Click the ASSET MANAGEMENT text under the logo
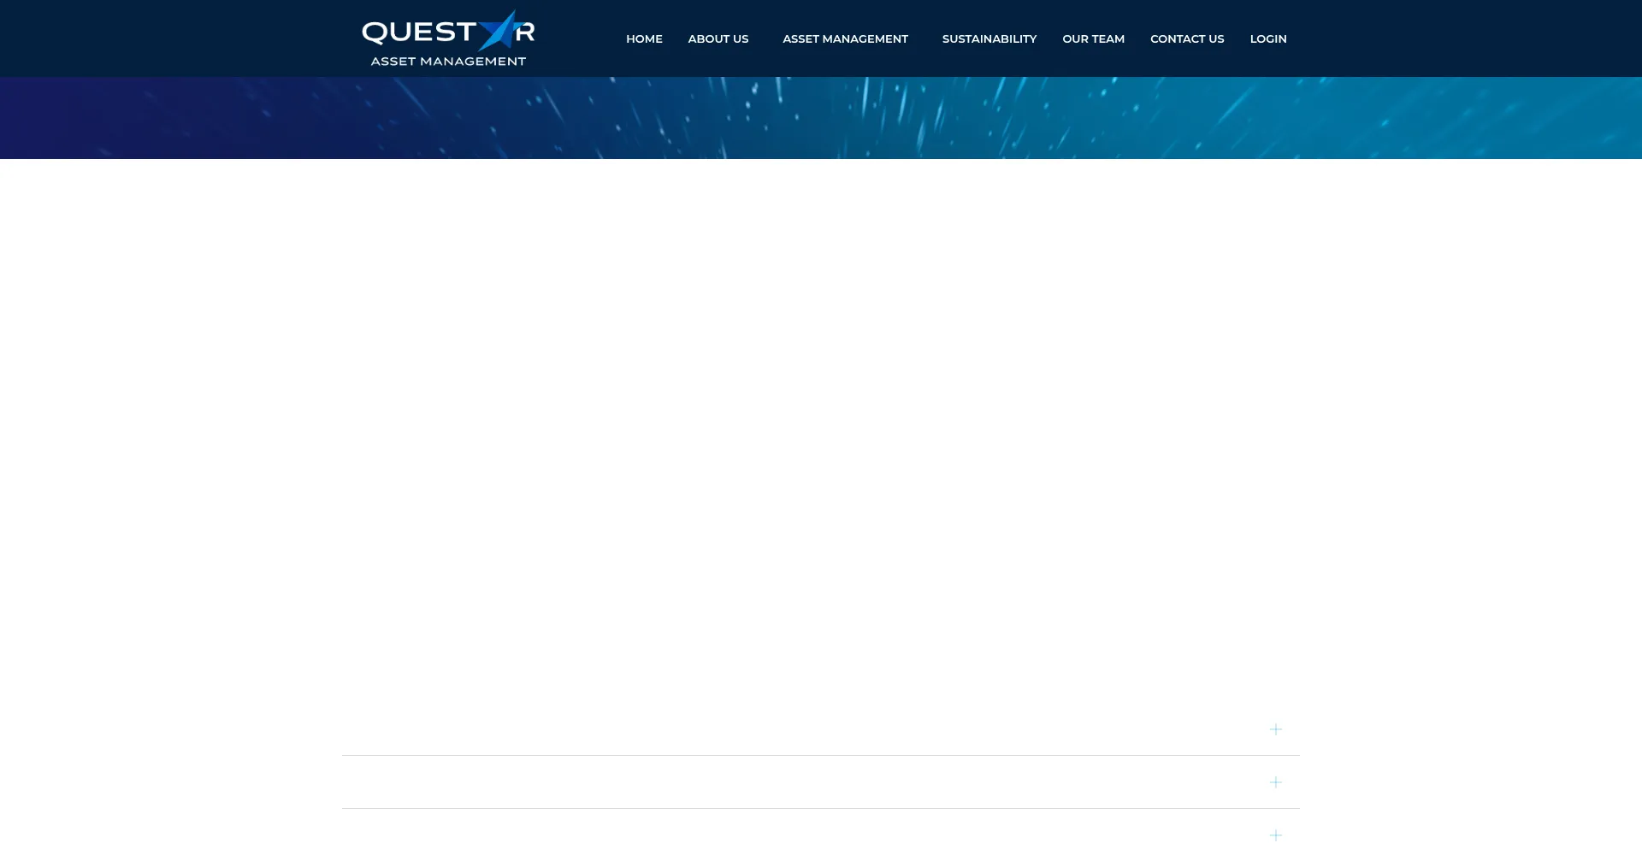Viewport: 1642px width, 849px height. [448, 60]
